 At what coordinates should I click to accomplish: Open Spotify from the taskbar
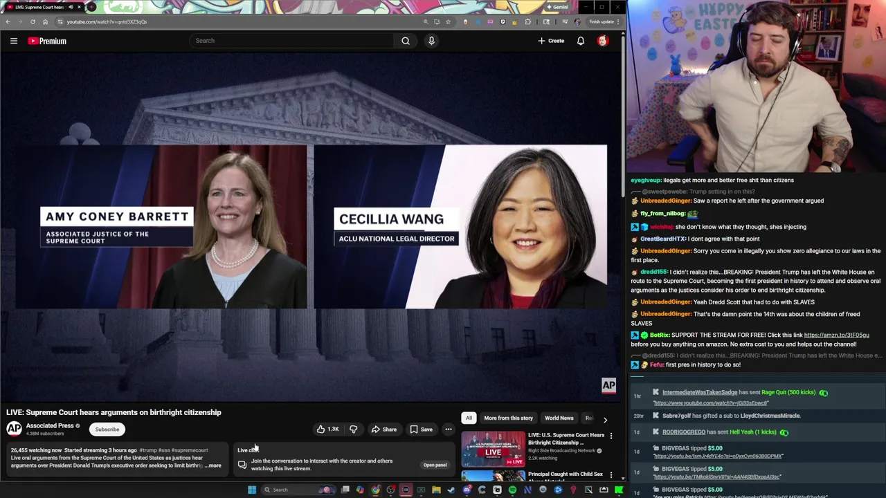point(512,490)
